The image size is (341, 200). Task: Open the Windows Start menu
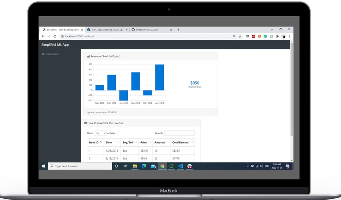click(x=43, y=166)
